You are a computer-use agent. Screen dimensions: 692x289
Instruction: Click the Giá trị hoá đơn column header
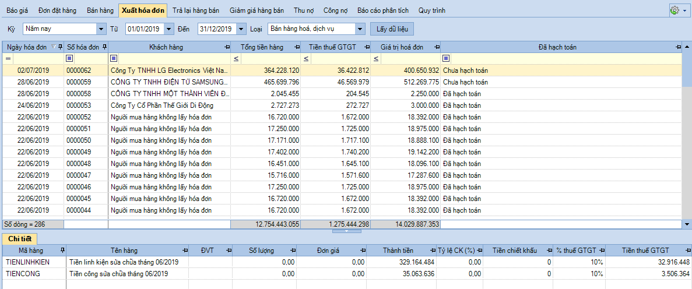tap(406, 47)
